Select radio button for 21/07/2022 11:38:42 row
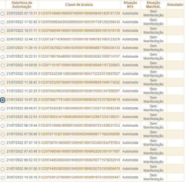This screenshot has width=185, height=182. pos(2,83)
